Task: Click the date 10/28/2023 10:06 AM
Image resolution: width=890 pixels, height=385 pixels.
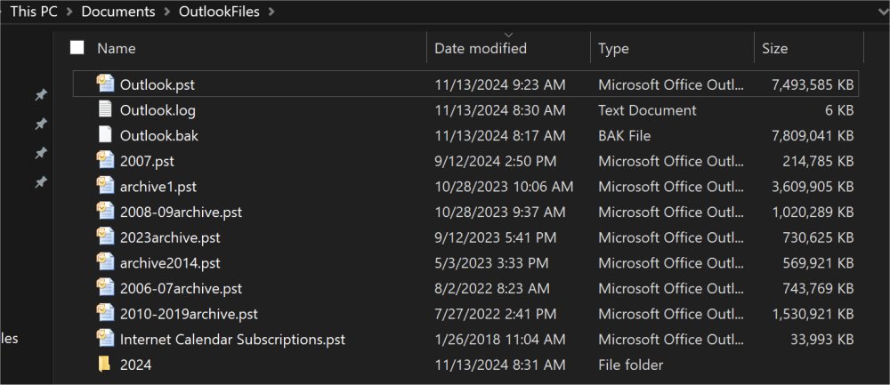Action: click(504, 186)
